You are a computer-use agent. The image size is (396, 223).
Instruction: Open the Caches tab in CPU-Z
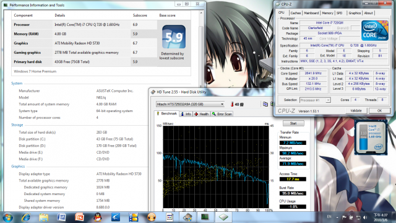(x=295, y=13)
